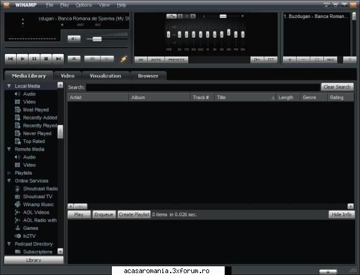The width and height of the screenshot is (360, 275).
Task: Collapse the Podcast Directory tree node
Action: [9, 244]
